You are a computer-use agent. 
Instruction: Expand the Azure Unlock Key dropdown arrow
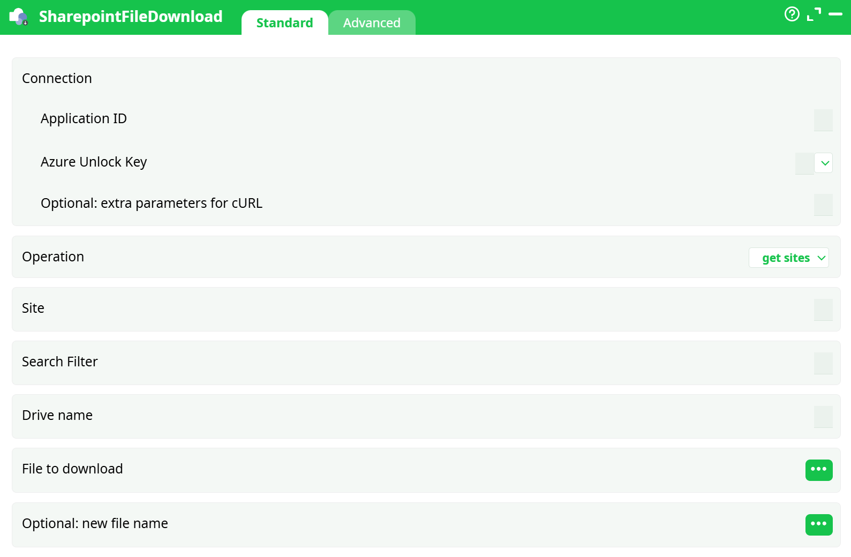tap(824, 163)
